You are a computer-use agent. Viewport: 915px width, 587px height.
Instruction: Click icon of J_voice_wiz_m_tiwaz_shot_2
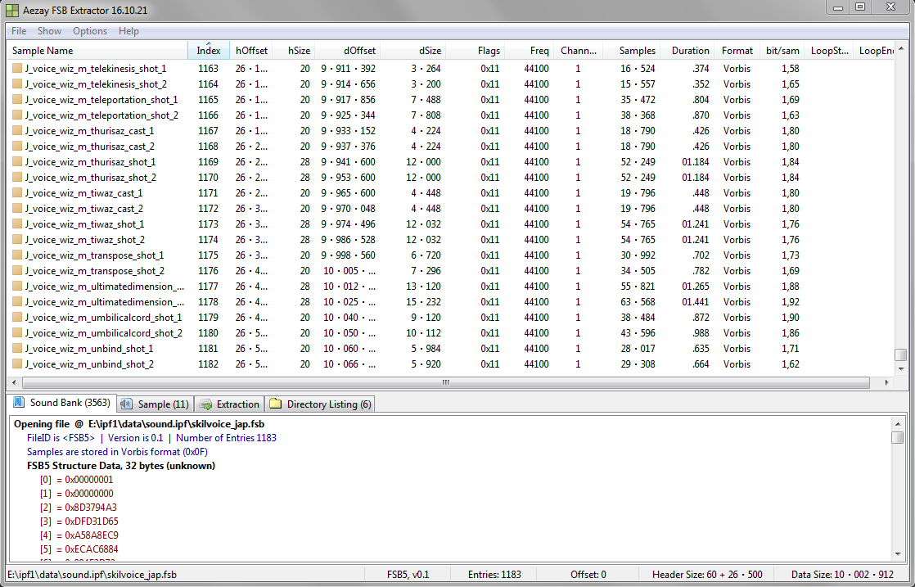tap(17, 240)
